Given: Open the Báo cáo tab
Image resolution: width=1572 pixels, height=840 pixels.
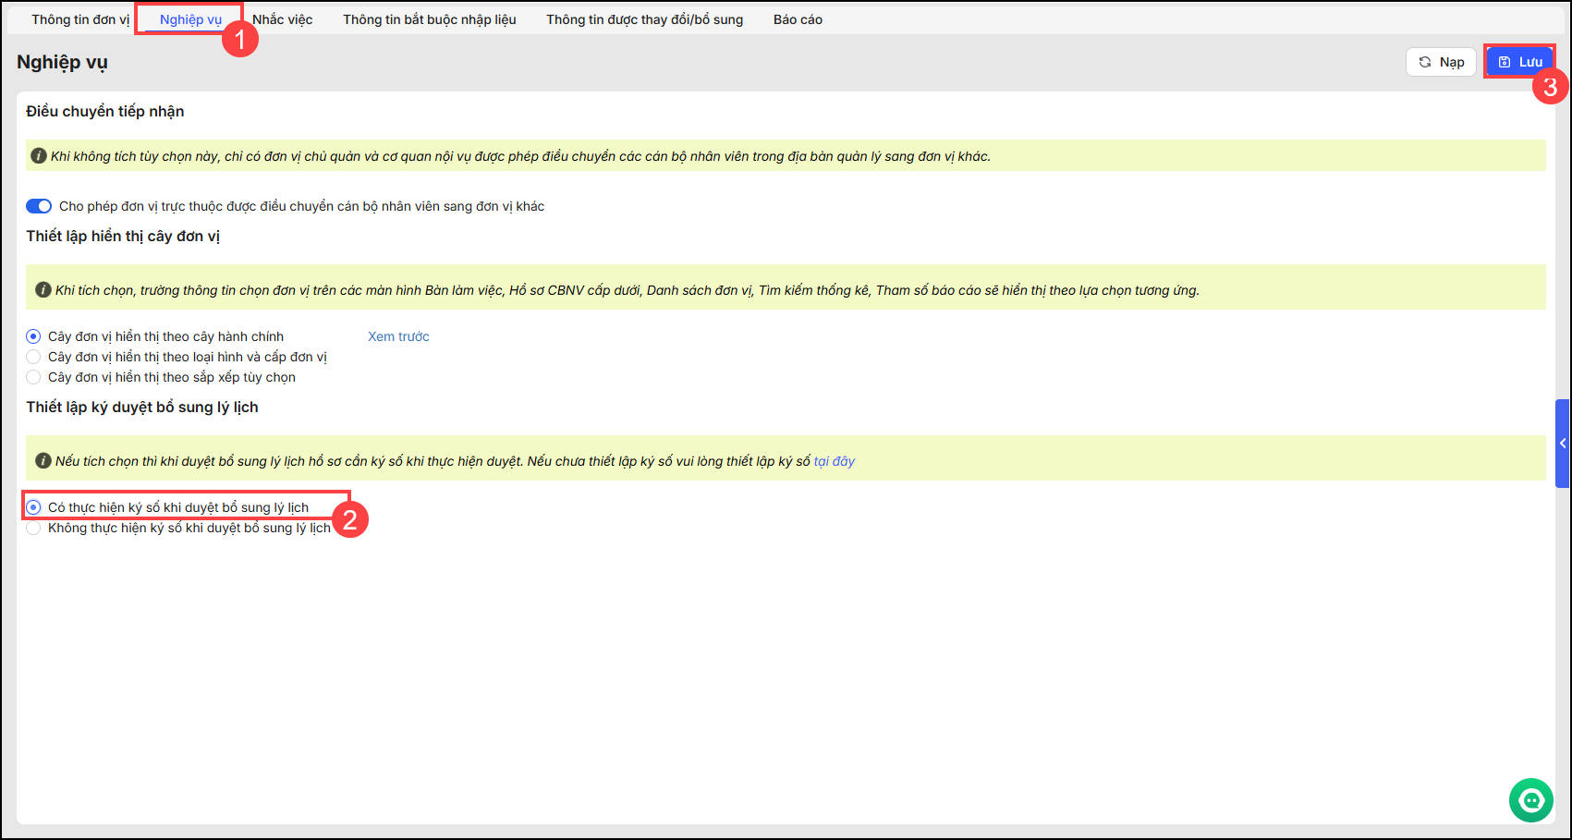Looking at the screenshot, I should (798, 19).
